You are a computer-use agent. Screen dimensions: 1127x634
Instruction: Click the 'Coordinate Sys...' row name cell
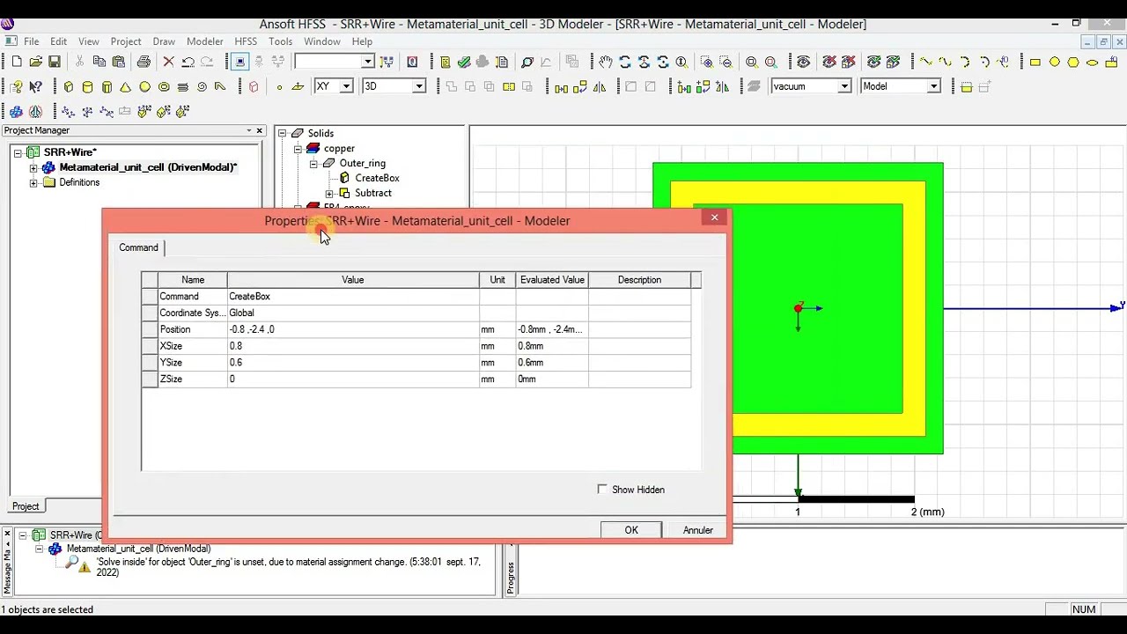pyautogui.click(x=192, y=313)
